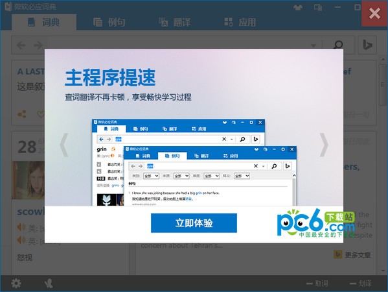388x292 pixels.
Task: Click the mini-window mode icon in title bar
Action: 318,7
